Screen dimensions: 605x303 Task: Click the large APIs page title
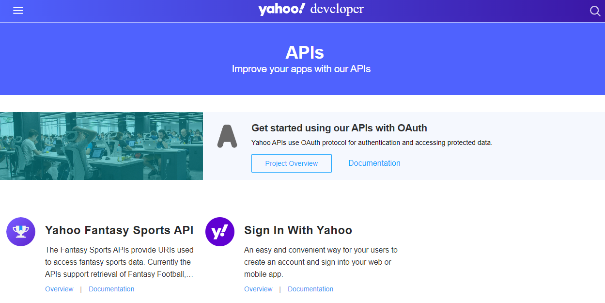coord(305,52)
